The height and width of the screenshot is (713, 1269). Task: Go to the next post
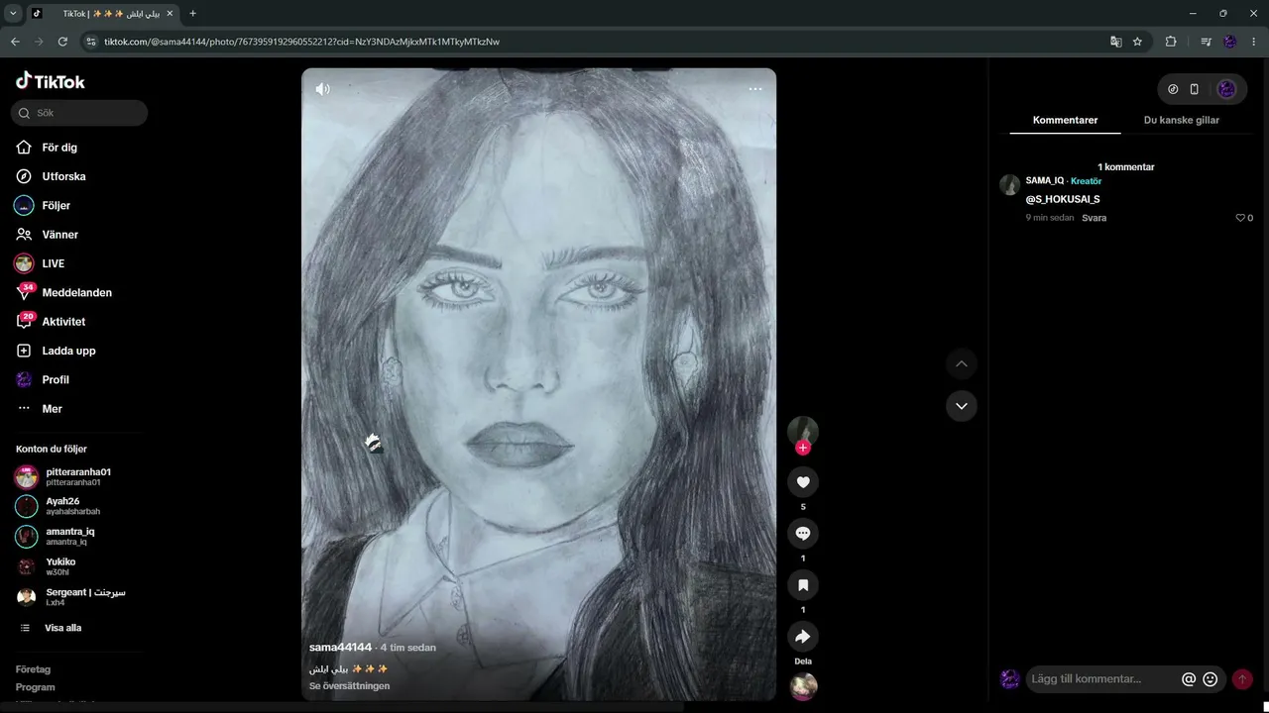coord(961,406)
